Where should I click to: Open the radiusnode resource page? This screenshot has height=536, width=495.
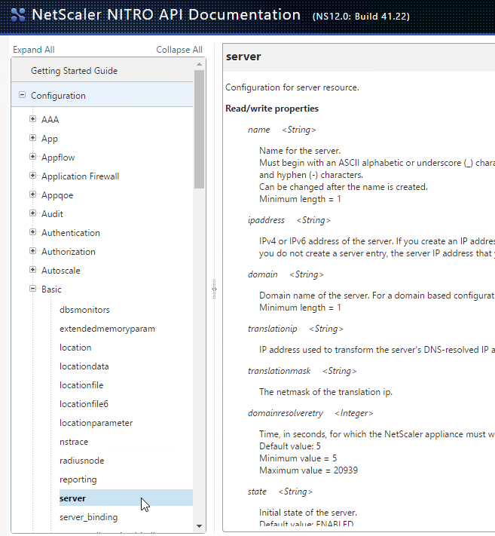pyautogui.click(x=81, y=461)
